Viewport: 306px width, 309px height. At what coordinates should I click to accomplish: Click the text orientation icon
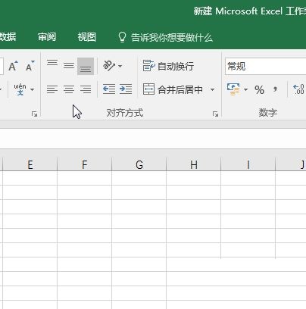(x=109, y=66)
